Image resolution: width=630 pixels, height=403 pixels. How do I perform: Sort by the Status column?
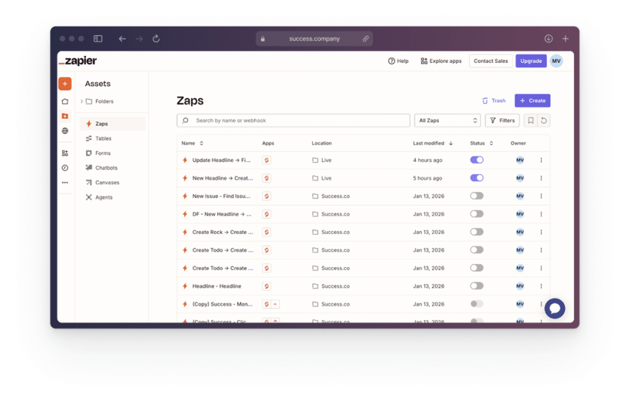coord(481,143)
